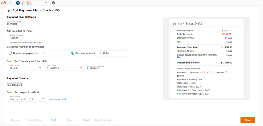Click the Outstanding Balance $1,560.00 value
The height and width of the screenshot is (126, 263).
coord(226,63)
